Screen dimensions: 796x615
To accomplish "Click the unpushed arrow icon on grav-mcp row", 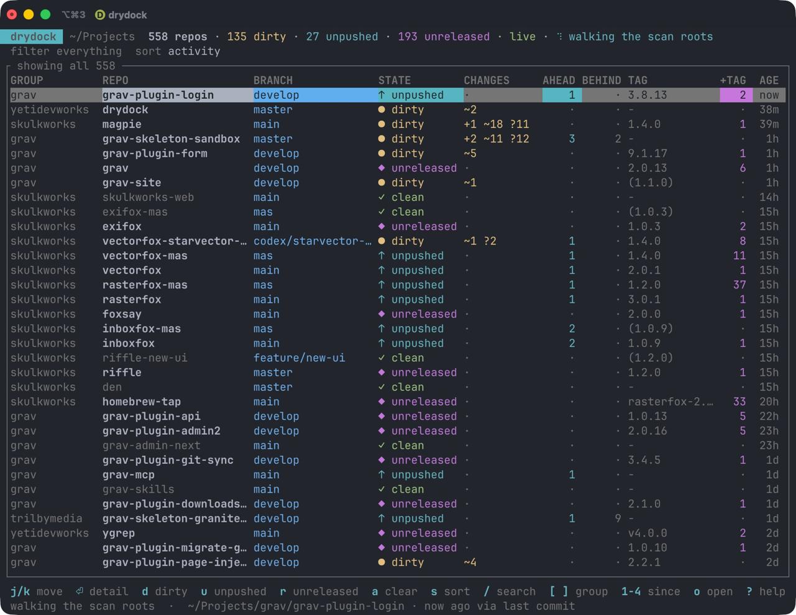I will coord(382,475).
